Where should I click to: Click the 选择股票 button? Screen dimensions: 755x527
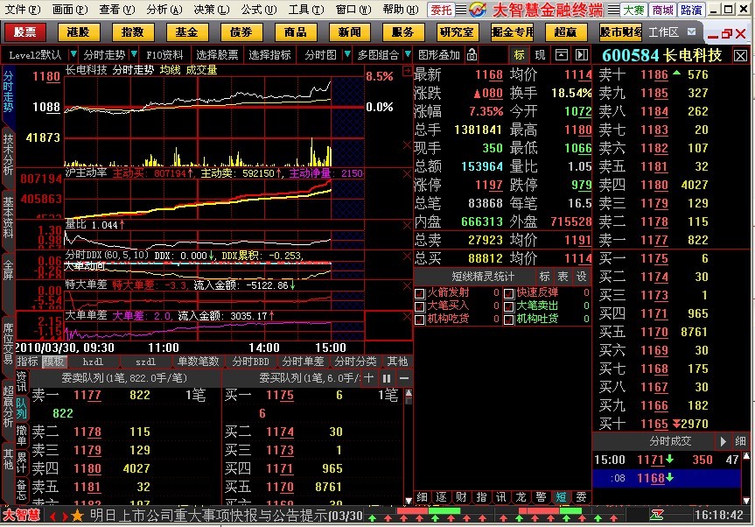217,55
